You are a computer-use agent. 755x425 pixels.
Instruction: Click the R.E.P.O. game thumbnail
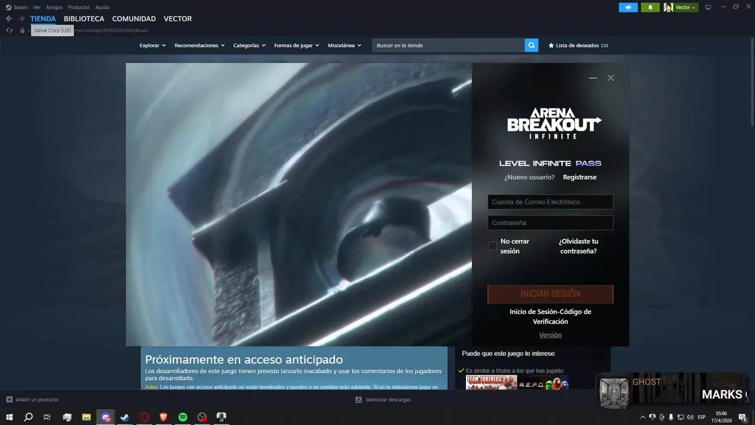point(543,383)
